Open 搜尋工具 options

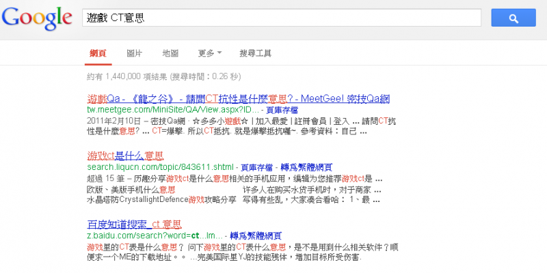[x=256, y=53]
